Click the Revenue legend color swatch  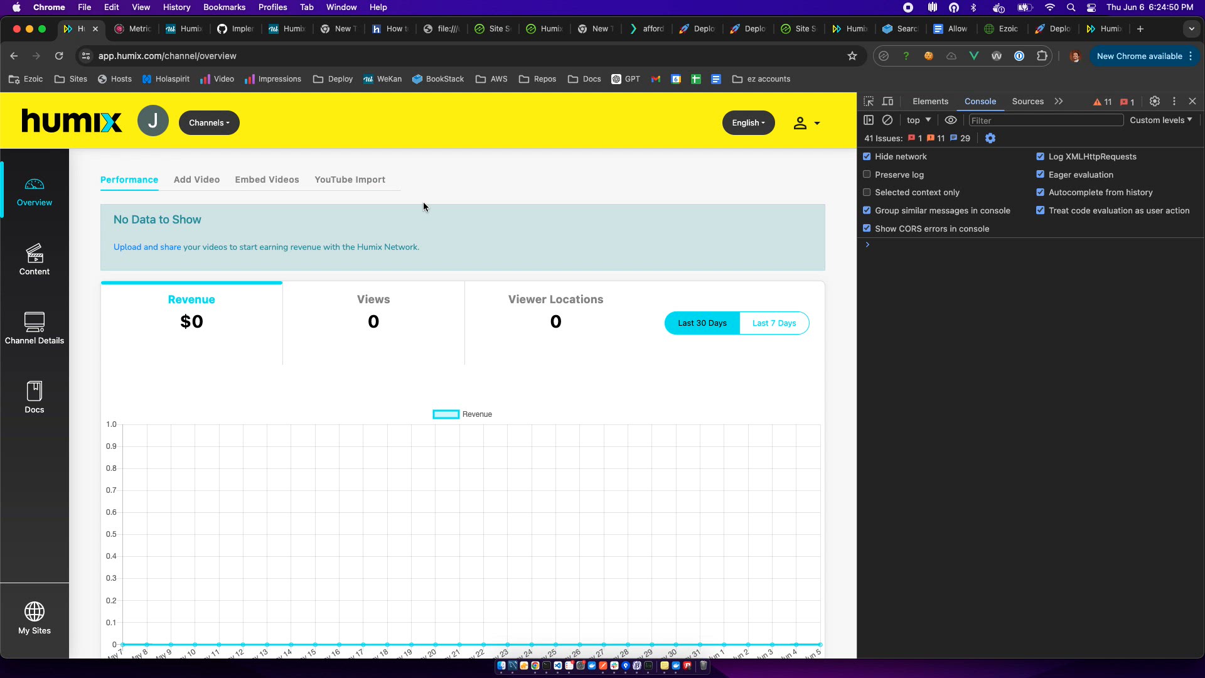coord(446,414)
